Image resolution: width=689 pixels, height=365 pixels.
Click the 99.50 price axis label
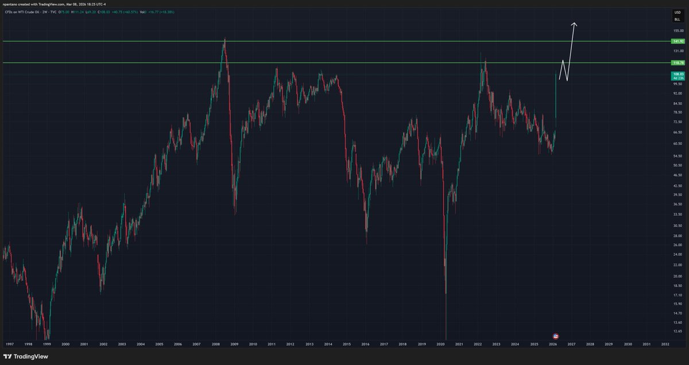click(x=678, y=83)
